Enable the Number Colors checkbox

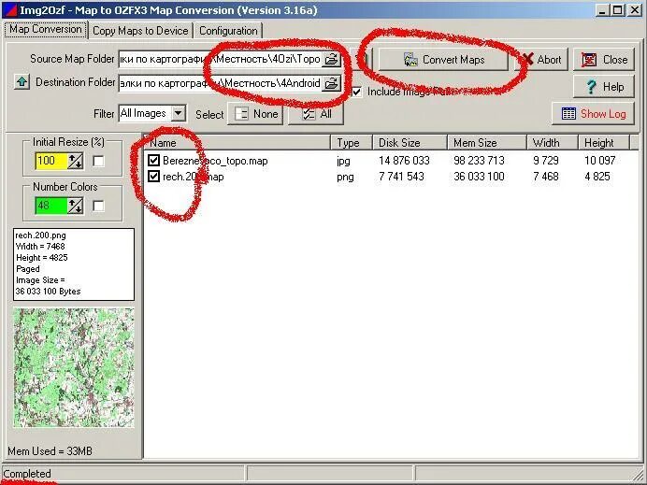[x=98, y=206]
